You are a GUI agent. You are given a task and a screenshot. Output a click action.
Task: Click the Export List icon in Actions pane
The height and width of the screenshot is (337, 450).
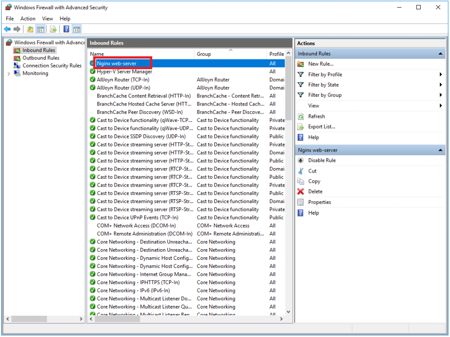point(300,127)
